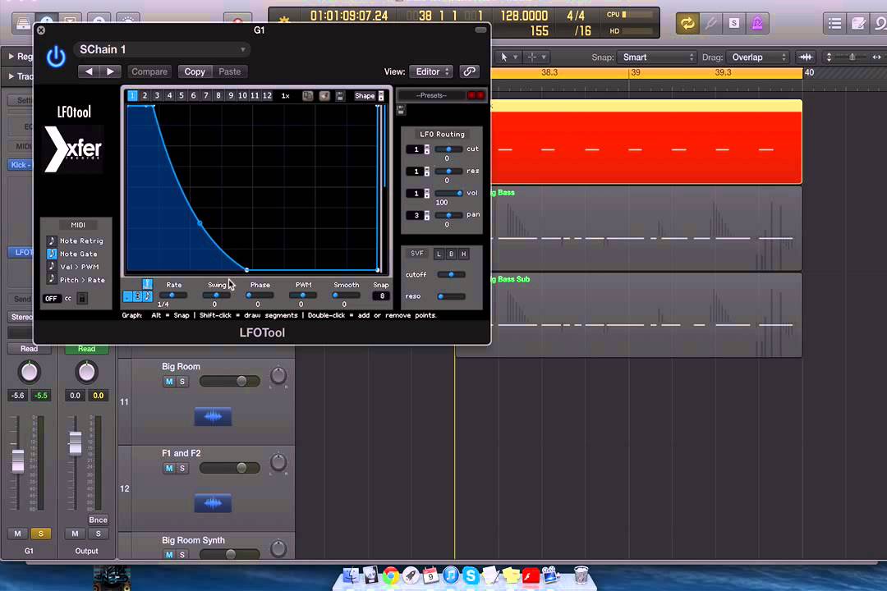The image size is (887, 591).
Task: Click the Bnce button on Output strip
Action: pos(98,520)
